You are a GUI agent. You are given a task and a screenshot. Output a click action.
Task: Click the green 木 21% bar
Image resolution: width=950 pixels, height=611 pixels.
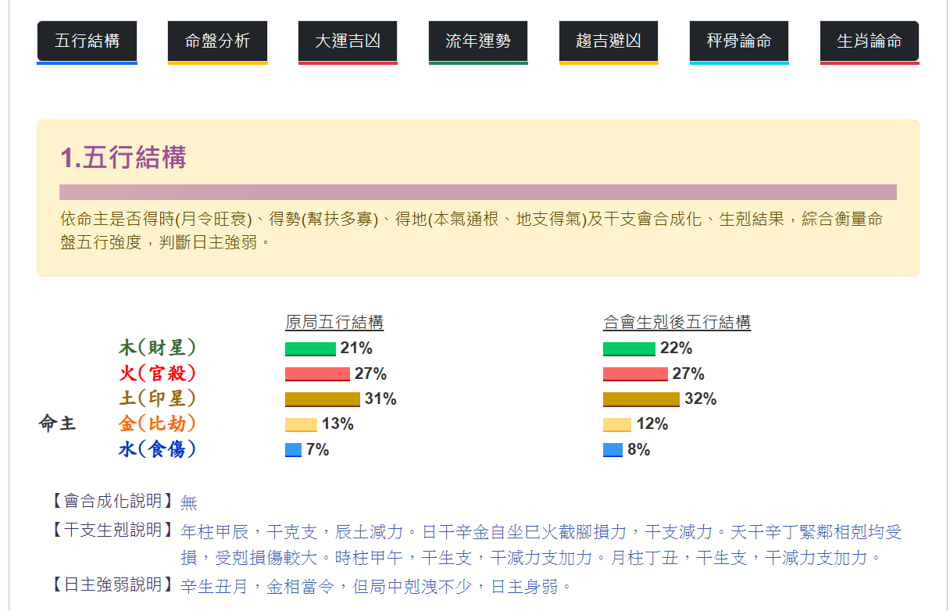click(x=310, y=348)
